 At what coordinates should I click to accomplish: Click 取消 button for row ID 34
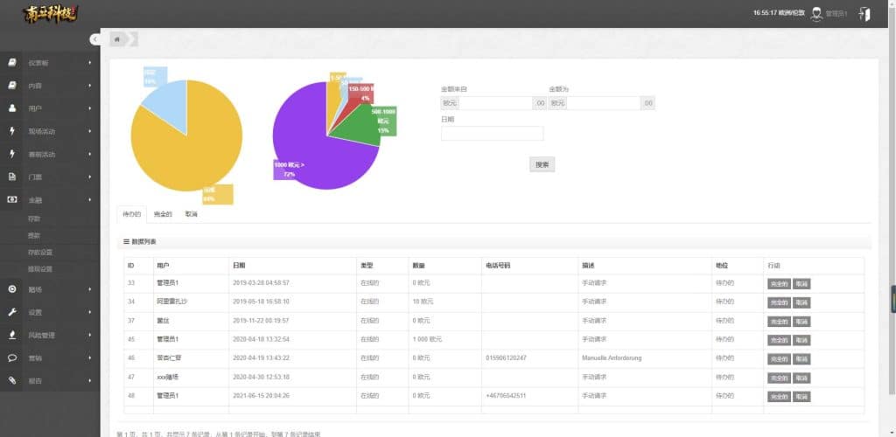click(801, 302)
